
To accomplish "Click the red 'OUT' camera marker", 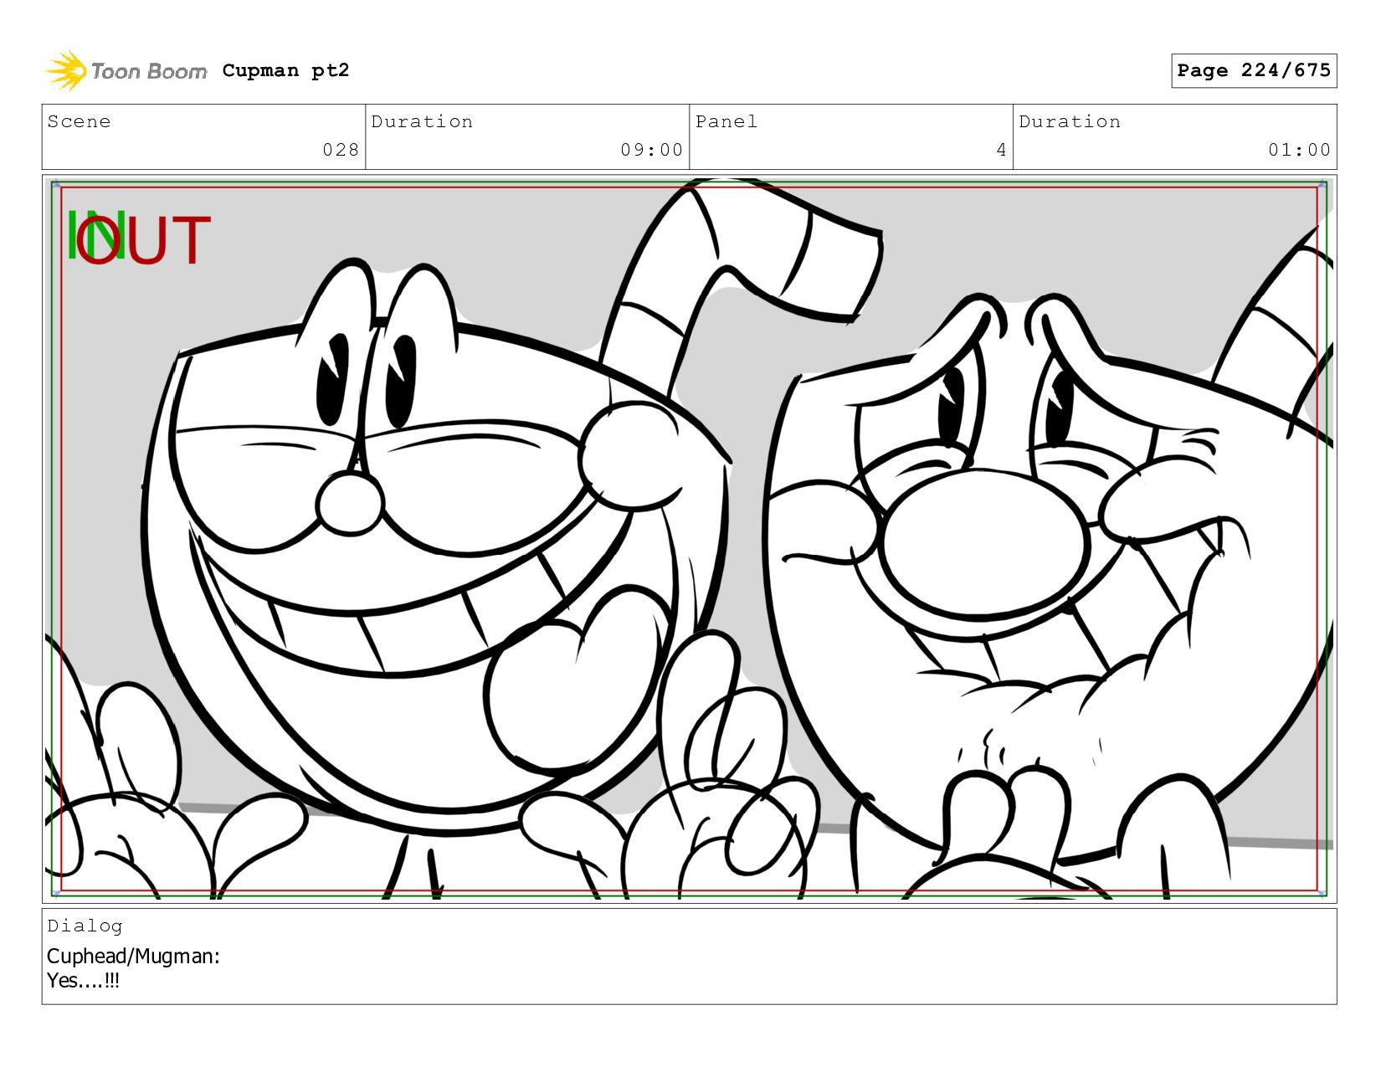I will [143, 240].
